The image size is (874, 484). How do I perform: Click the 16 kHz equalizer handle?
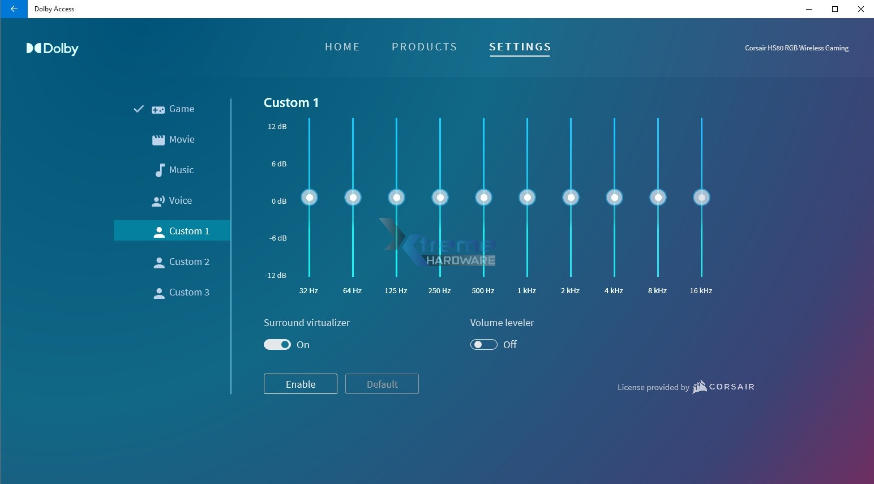coord(701,198)
